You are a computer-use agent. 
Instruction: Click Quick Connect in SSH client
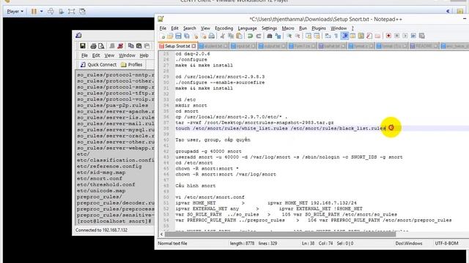coord(99,65)
